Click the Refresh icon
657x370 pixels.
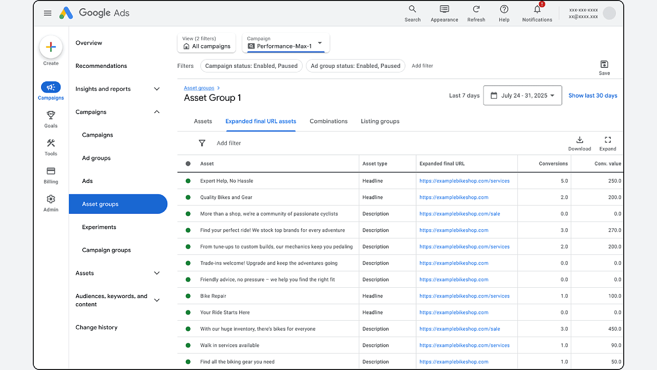point(476,9)
